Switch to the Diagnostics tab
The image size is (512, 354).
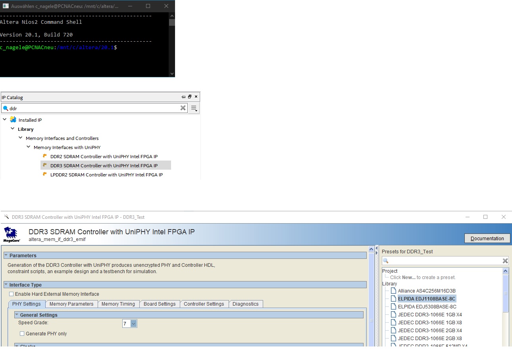point(246,304)
